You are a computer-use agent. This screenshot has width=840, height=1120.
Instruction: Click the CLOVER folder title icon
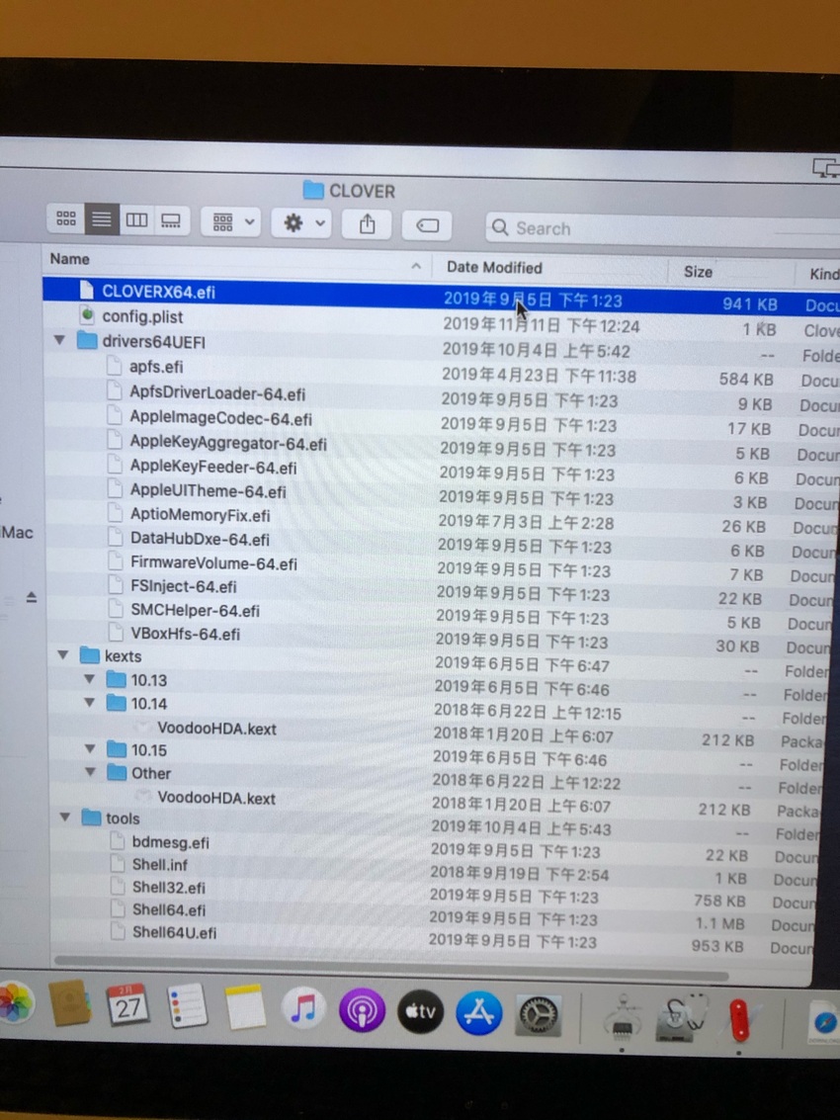(x=313, y=190)
